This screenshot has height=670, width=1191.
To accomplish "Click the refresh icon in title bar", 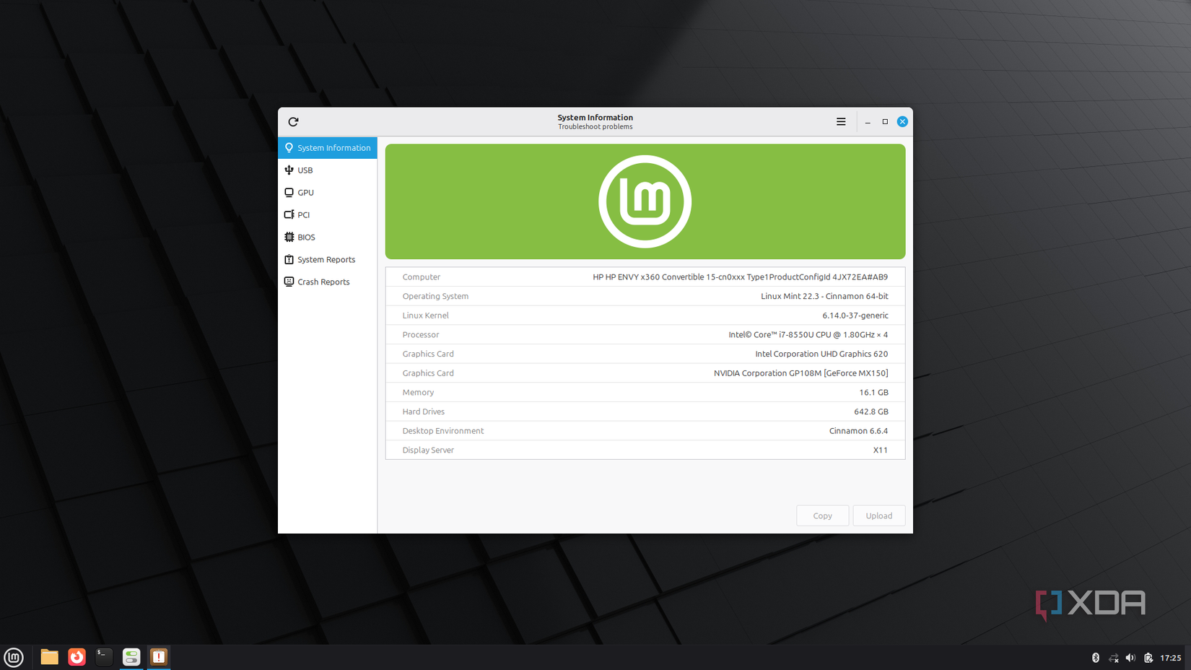I will (293, 122).
